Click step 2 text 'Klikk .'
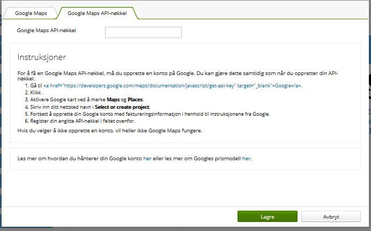This screenshot has width=371, height=231. [x=36, y=92]
